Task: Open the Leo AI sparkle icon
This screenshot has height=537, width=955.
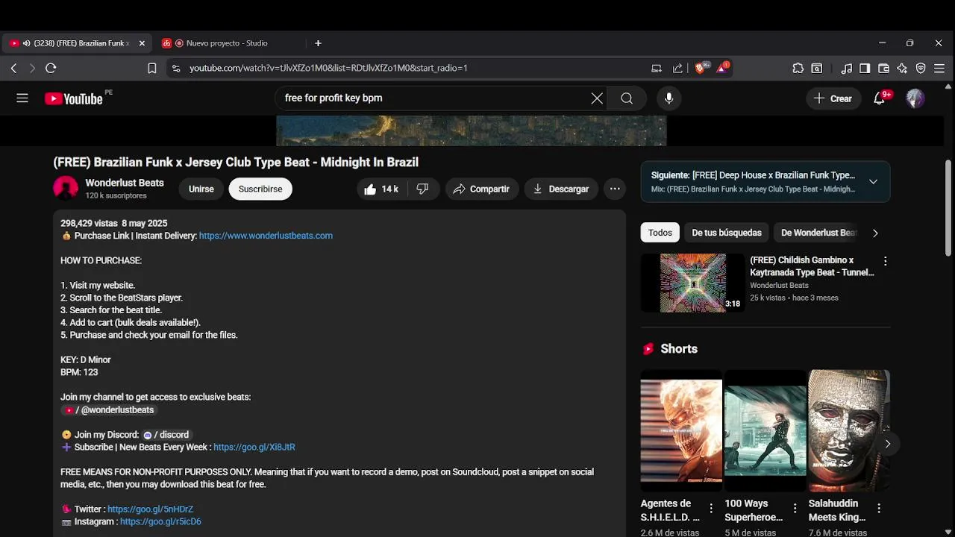Action: tap(902, 68)
